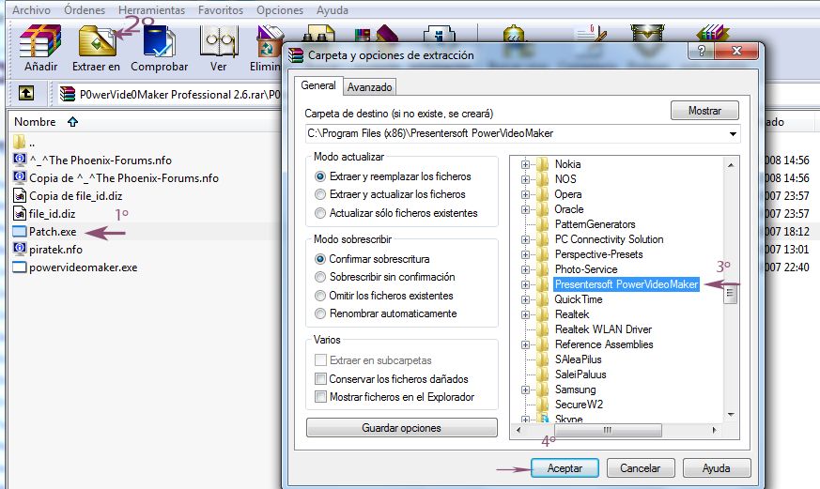The image size is (820, 489).
Task: Select the PatternGenerators folder in the tree
Action: [x=595, y=224]
